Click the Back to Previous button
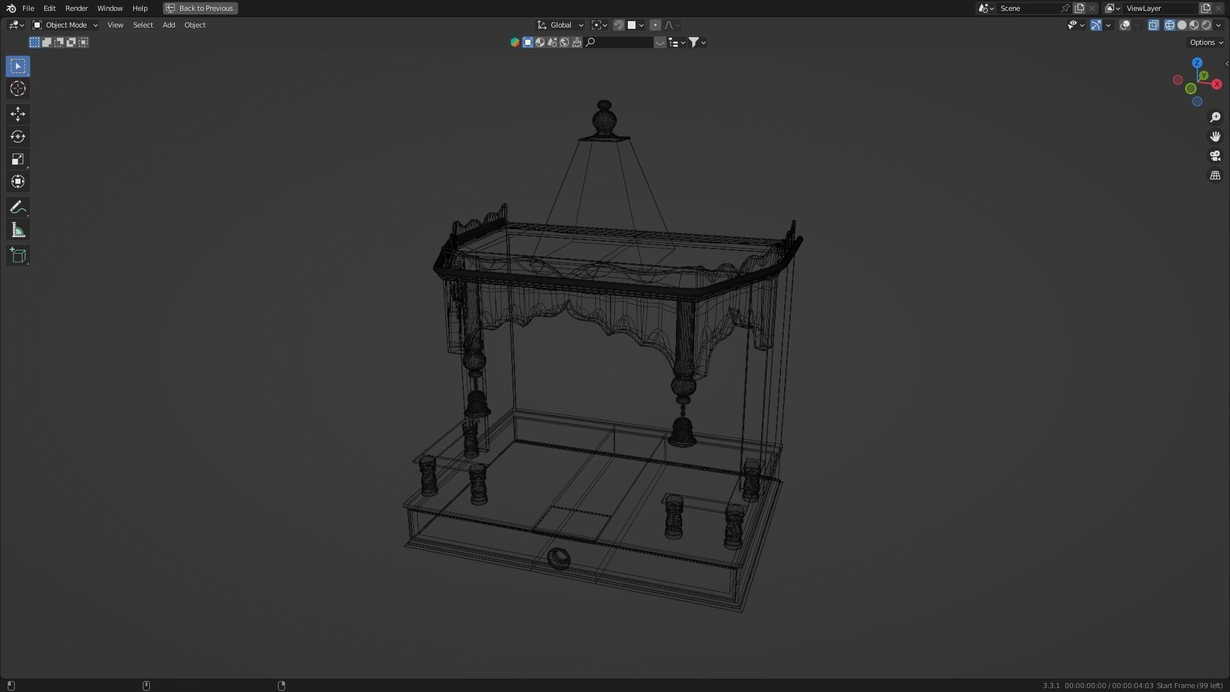This screenshot has height=692, width=1230. (200, 8)
